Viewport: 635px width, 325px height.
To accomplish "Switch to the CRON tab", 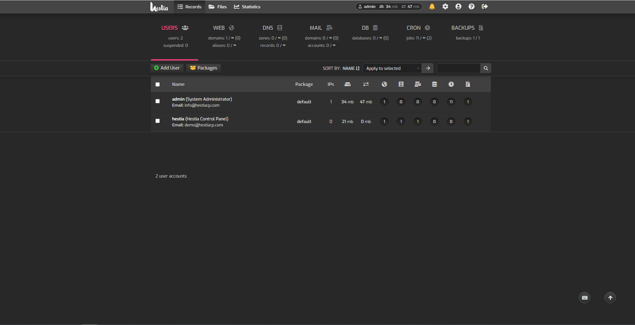I will pyautogui.click(x=419, y=36).
